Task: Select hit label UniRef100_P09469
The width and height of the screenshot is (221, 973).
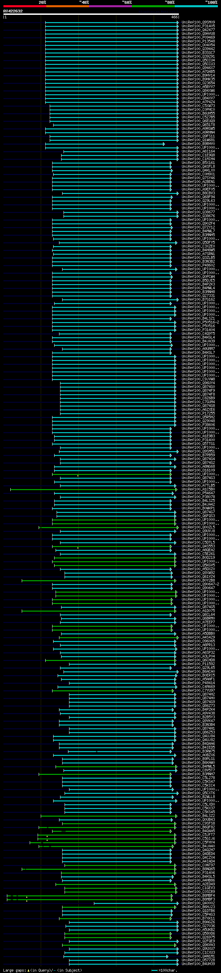Action: pos(198,37)
